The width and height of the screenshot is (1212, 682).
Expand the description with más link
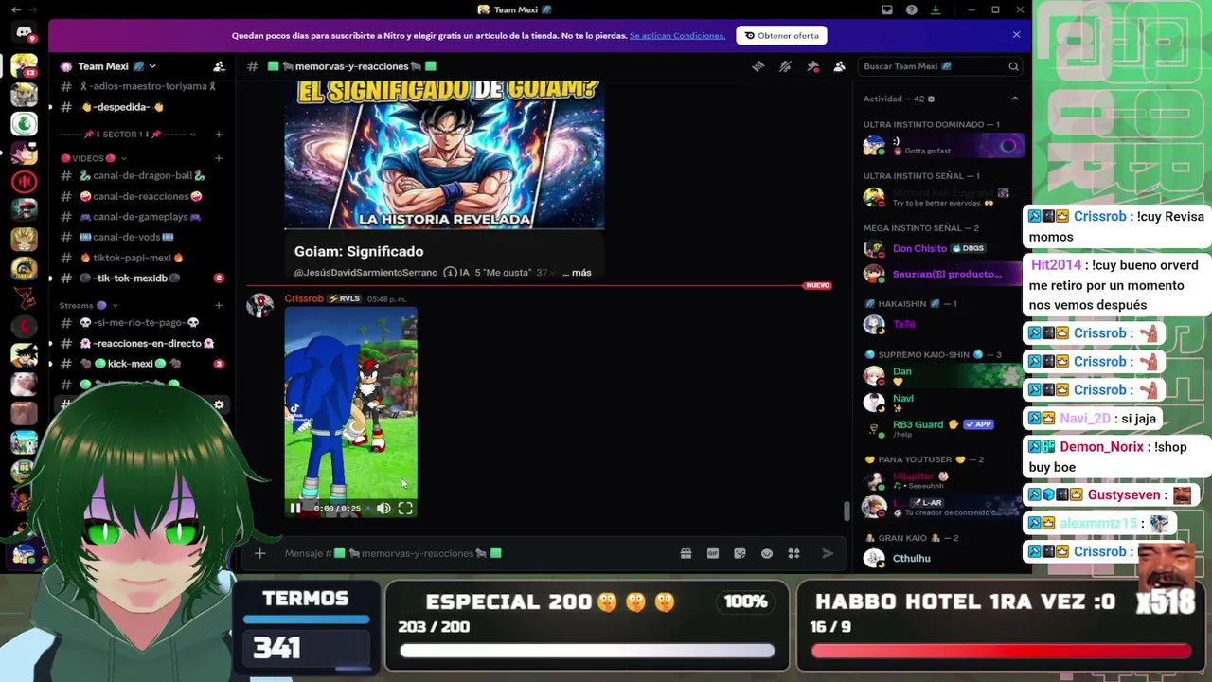pos(577,273)
